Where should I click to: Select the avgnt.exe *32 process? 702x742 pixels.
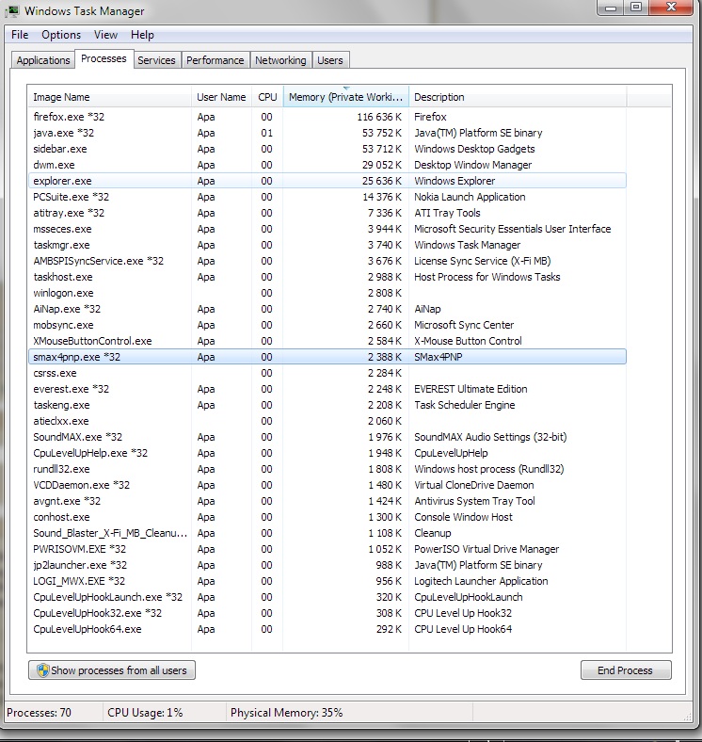327,501
